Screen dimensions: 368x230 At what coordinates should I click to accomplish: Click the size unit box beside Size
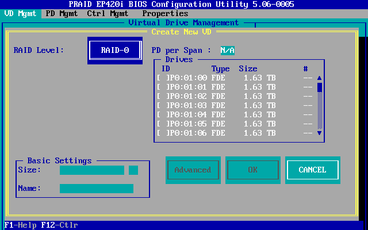pyautogui.click(x=133, y=170)
